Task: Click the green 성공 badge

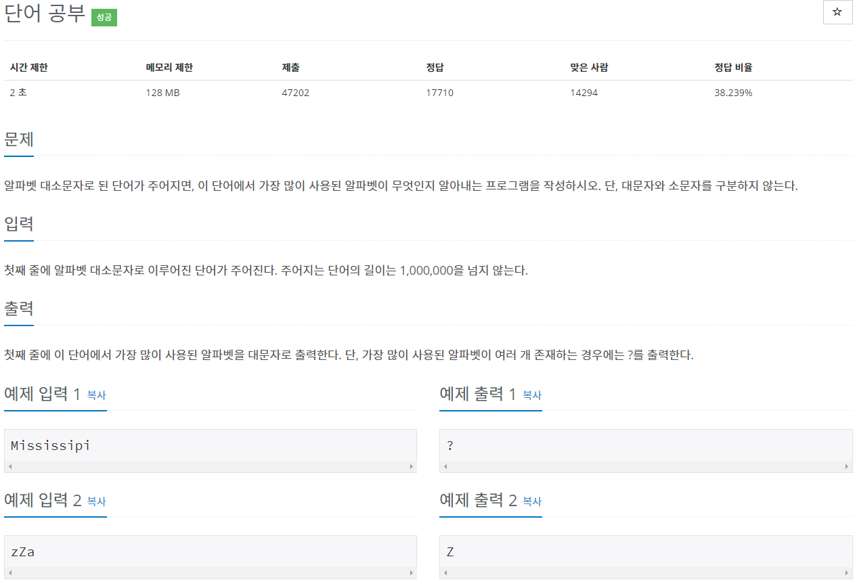Action: 104,18
